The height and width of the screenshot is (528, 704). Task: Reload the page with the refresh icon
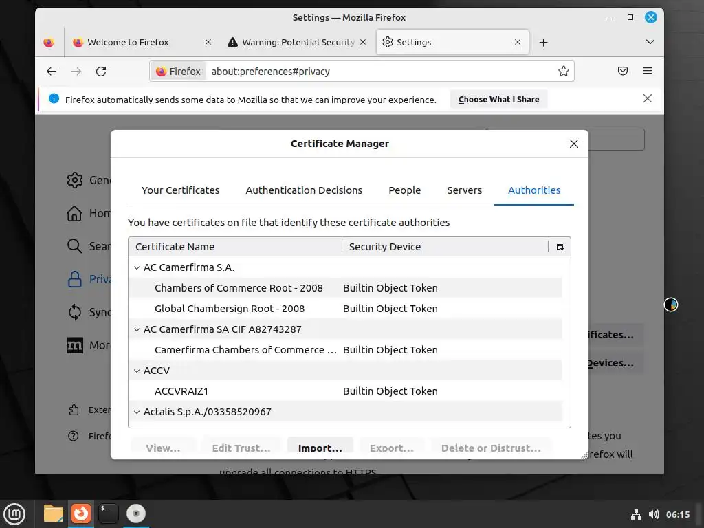101,71
